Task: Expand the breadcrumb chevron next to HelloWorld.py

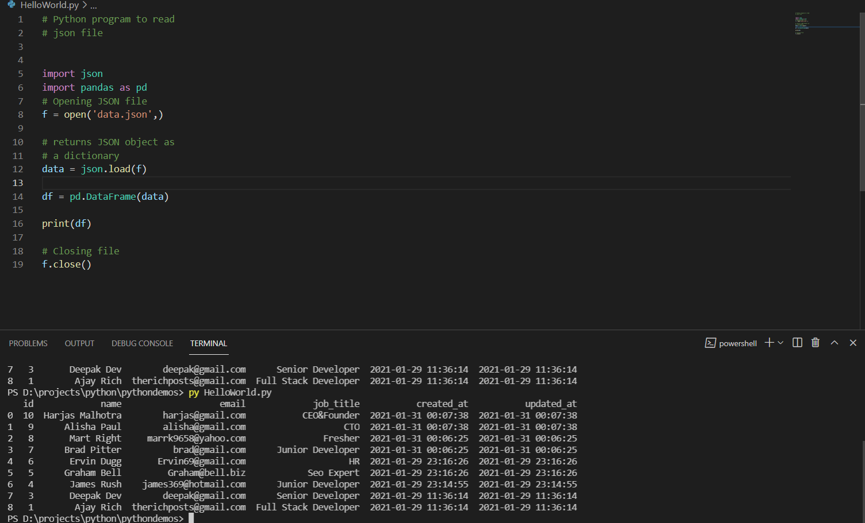Action: [85, 5]
